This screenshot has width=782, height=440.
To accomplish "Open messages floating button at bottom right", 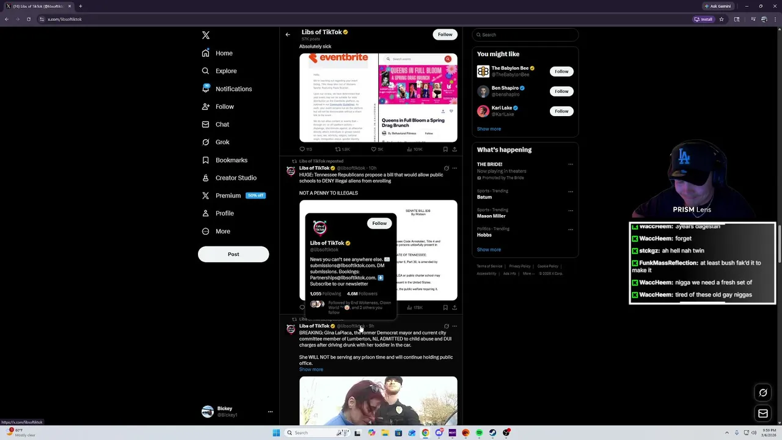I will [763, 414].
